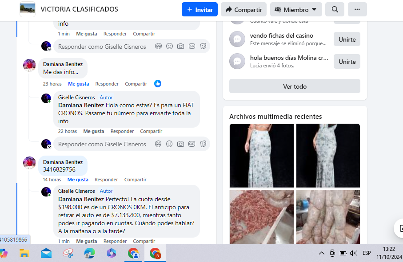Join the 'hola buenos días Molina' chat
Image resolution: width=403 pixels, height=262 pixels.
(347, 62)
